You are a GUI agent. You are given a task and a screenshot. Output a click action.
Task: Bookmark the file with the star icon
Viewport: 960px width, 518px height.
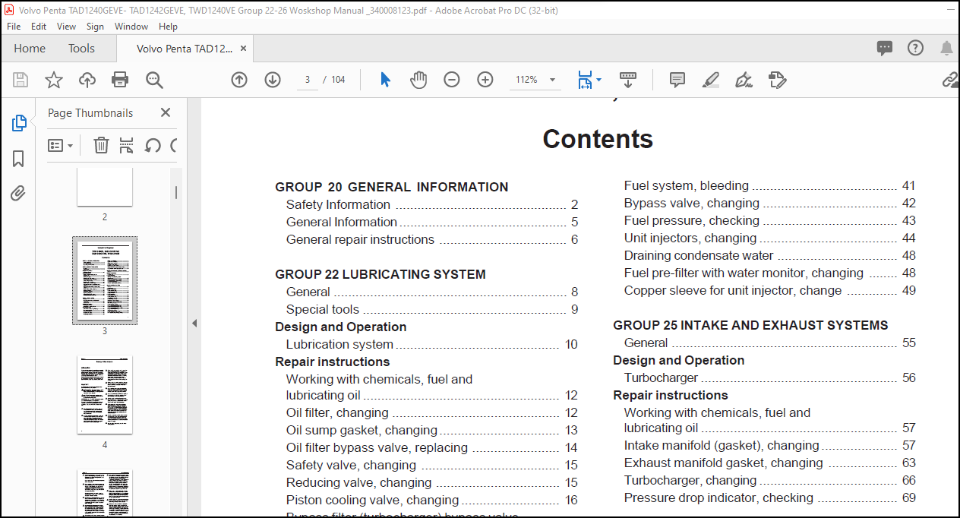[x=54, y=80]
